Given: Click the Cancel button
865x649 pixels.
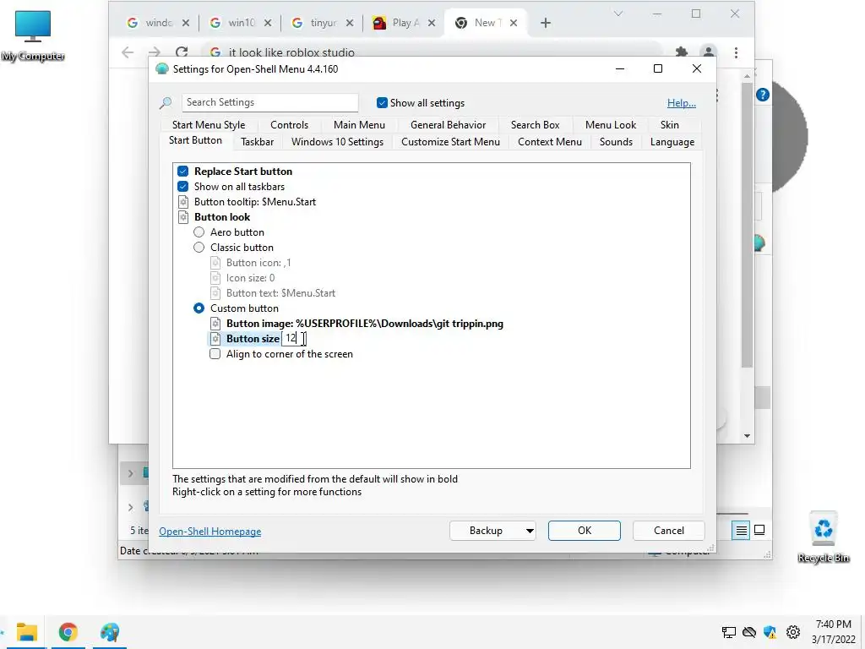Looking at the screenshot, I should click(x=669, y=531).
